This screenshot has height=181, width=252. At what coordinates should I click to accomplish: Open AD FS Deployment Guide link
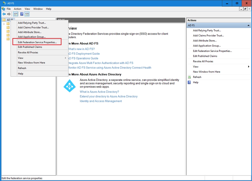[84, 54]
